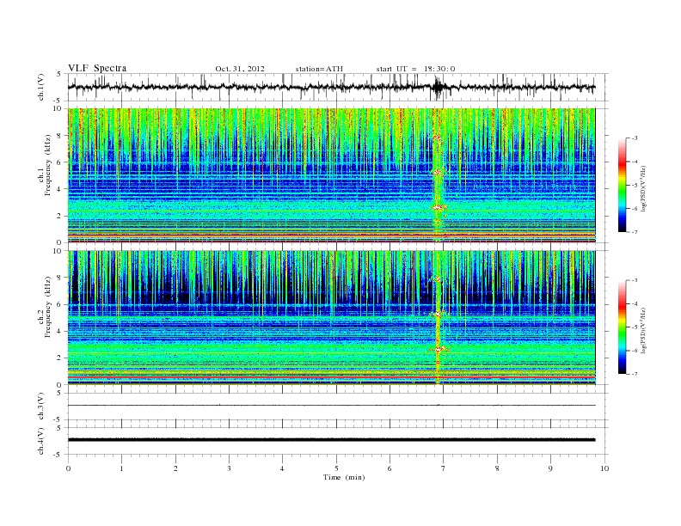
Task: Click the "ch.3(V)" axis label
Action: pos(41,406)
